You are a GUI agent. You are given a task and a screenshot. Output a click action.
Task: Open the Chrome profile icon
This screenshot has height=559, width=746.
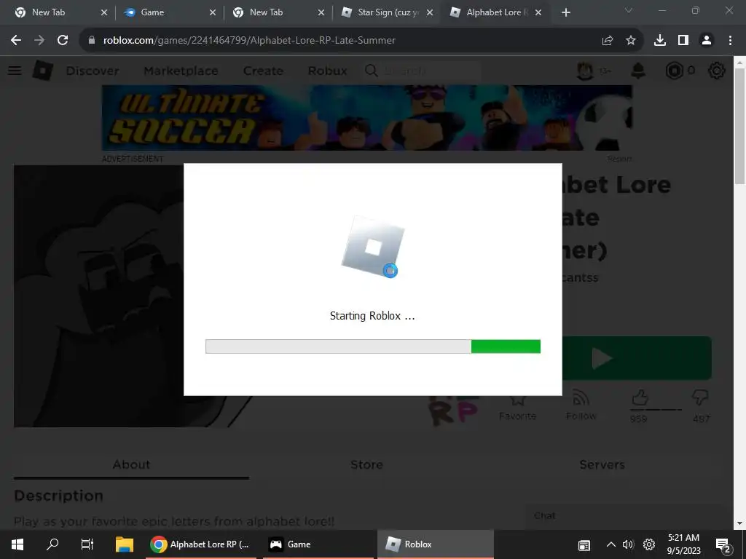pos(707,41)
